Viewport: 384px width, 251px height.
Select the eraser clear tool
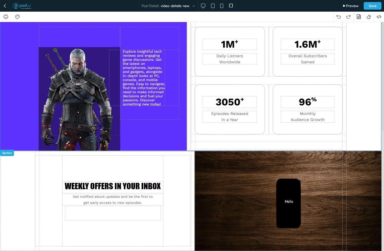point(369,17)
